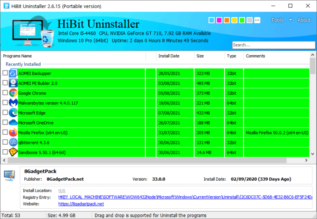Screen dimensions: 317x219
Task: Choose the green theme color swatch
Action: (242, 20)
